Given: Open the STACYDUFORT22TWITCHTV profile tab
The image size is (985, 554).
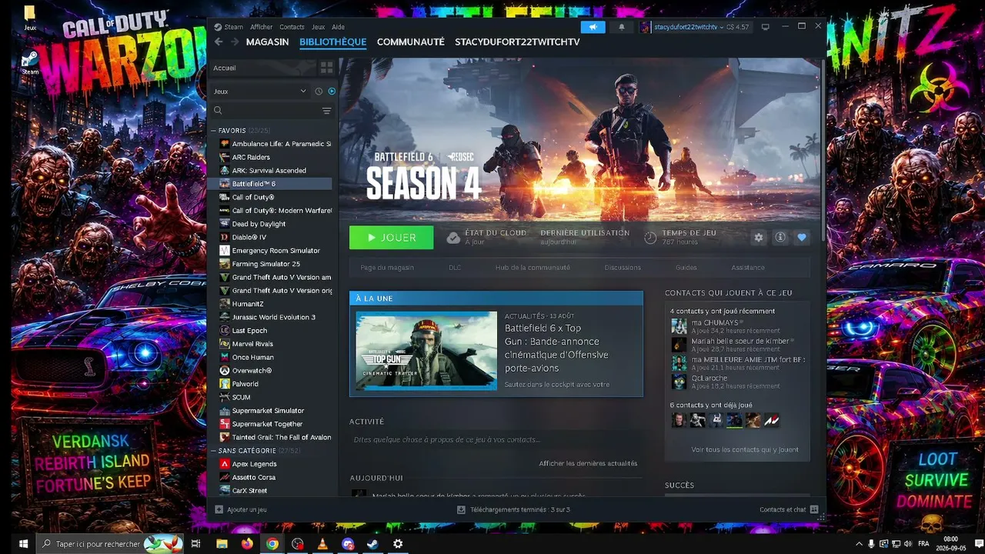Looking at the screenshot, I should [x=517, y=42].
